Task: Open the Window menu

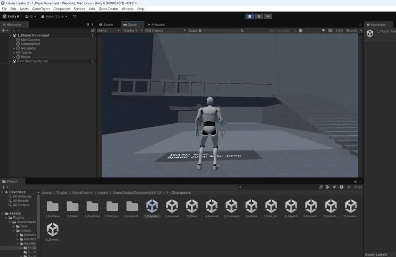Action: 128,9
